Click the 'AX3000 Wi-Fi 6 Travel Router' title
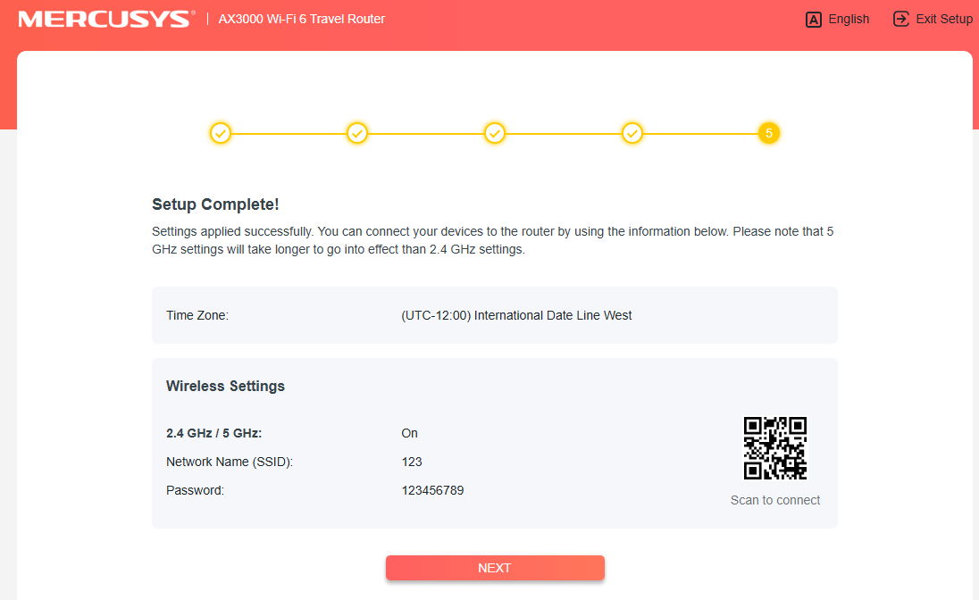 coord(302,19)
